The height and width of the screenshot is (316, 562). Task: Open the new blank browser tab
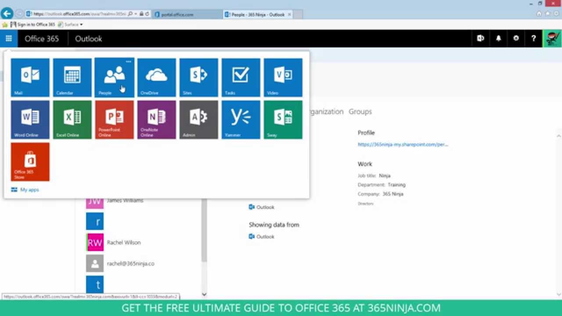pyautogui.click(x=298, y=14)
